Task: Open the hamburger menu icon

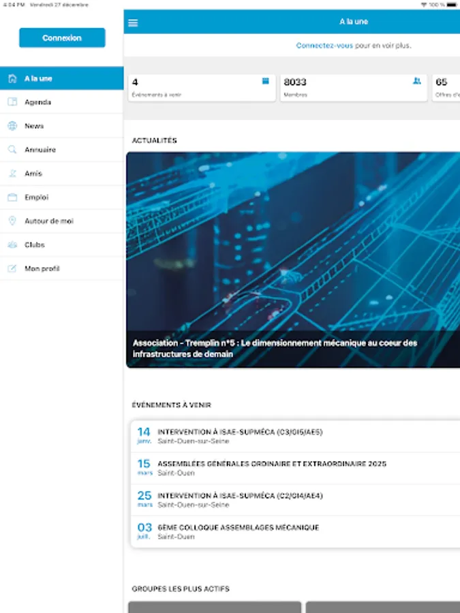Action: 133,22
